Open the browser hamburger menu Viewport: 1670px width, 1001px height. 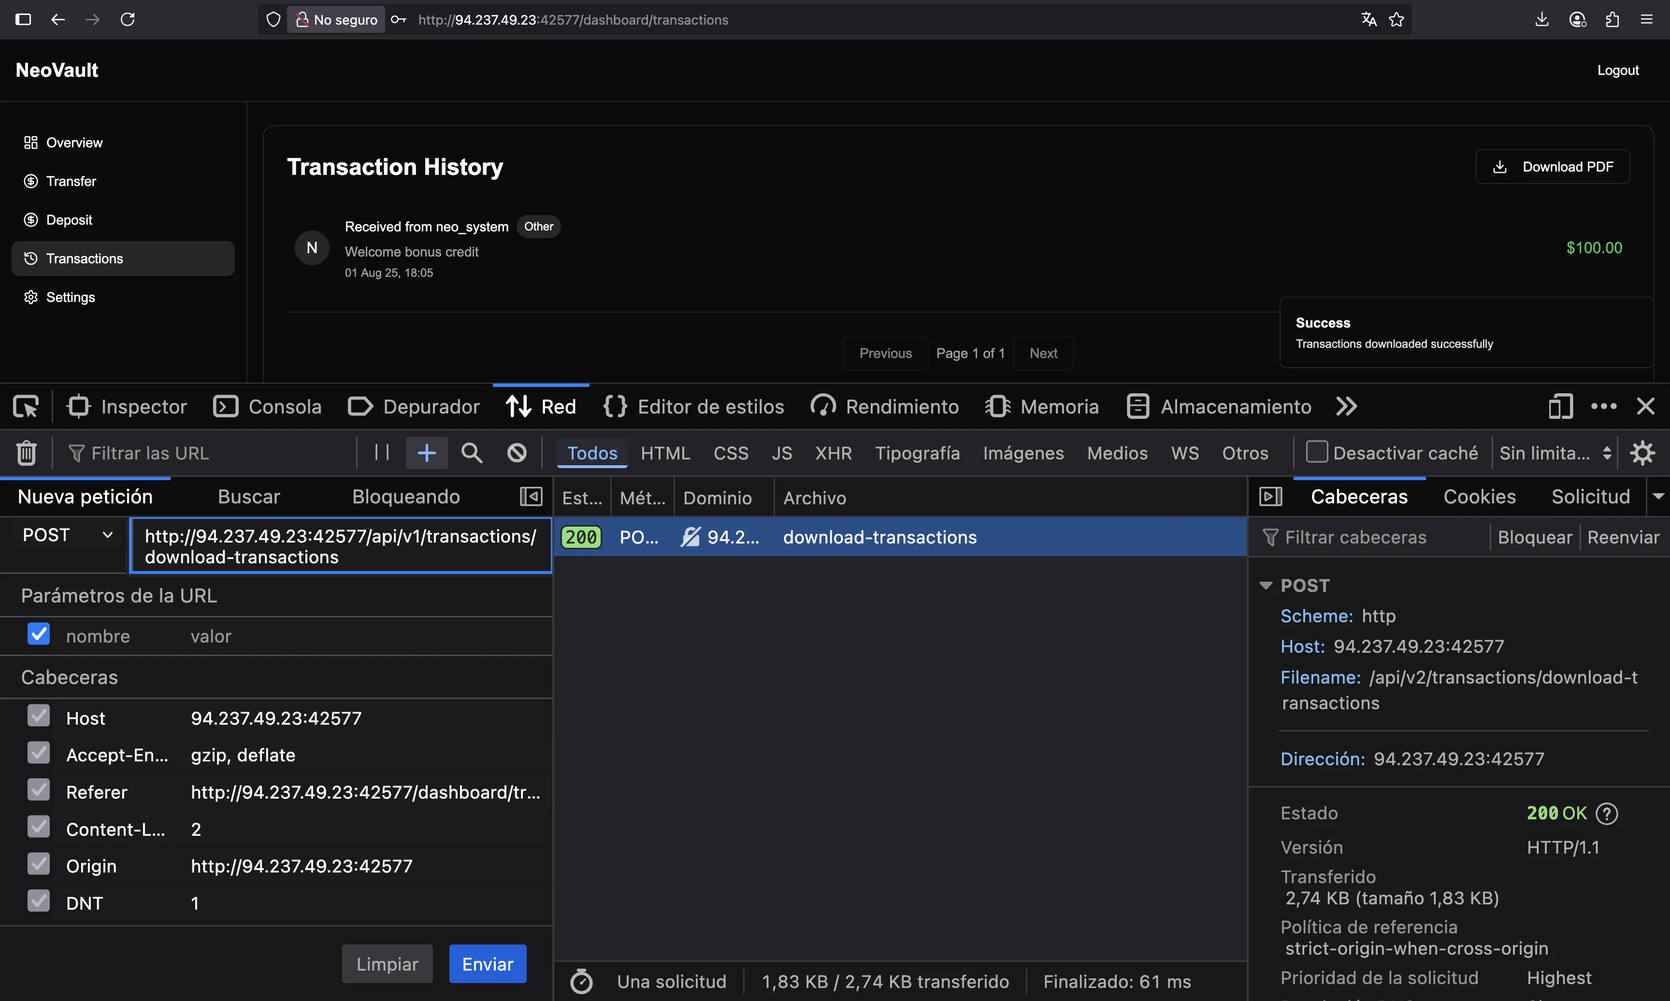click(x=1646, y=19)
